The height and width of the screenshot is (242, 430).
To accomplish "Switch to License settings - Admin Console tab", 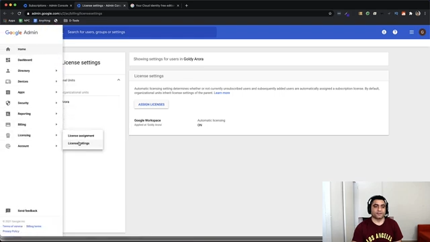I will [101, 5].
